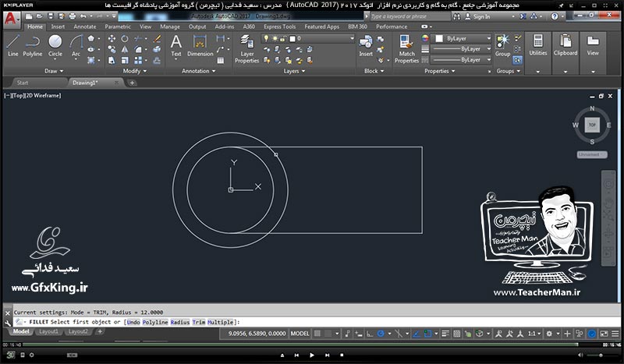Open the Insert ribbon tab

(58, 27)
